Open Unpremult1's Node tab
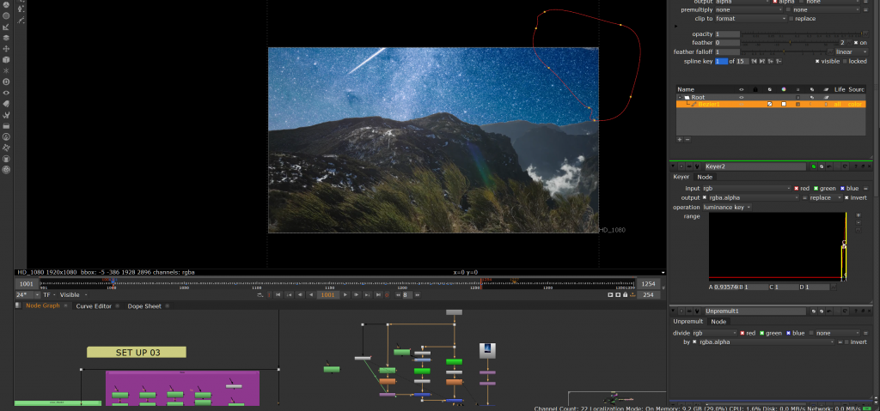This screenshot has width=880, height=411. pyautogui.click(x=718, y=321)
